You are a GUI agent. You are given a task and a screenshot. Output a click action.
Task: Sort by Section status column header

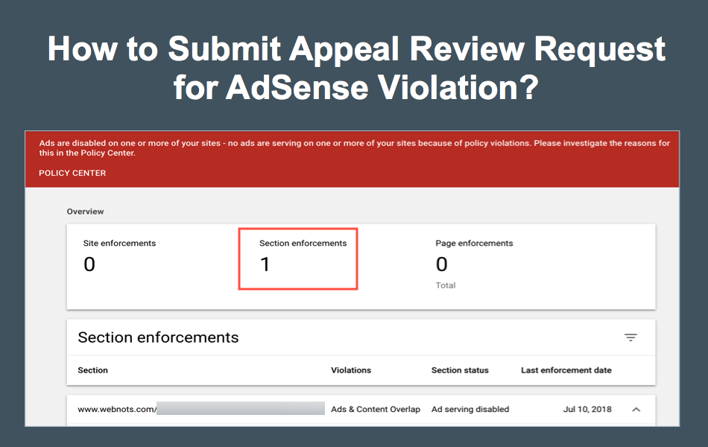click(460, 370)
